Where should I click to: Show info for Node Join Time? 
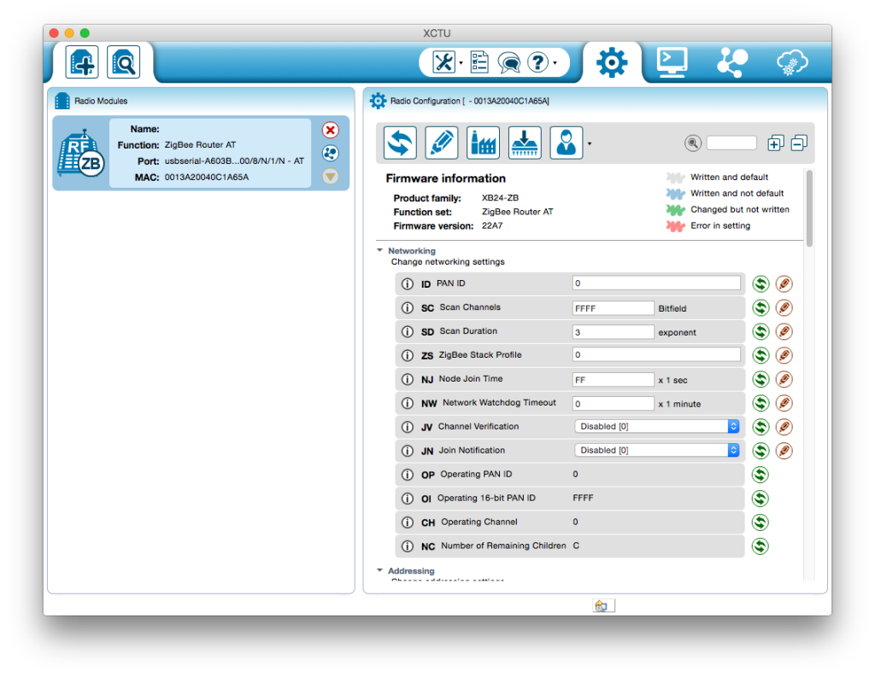408,379
